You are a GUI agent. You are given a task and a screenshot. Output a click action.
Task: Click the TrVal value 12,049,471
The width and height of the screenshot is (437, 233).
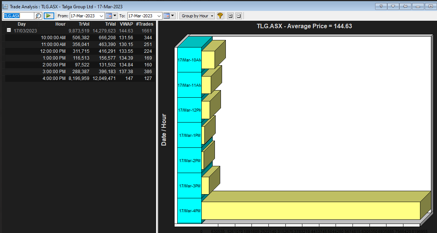pos(104,78)
